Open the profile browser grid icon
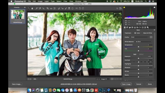 (151, 37)
